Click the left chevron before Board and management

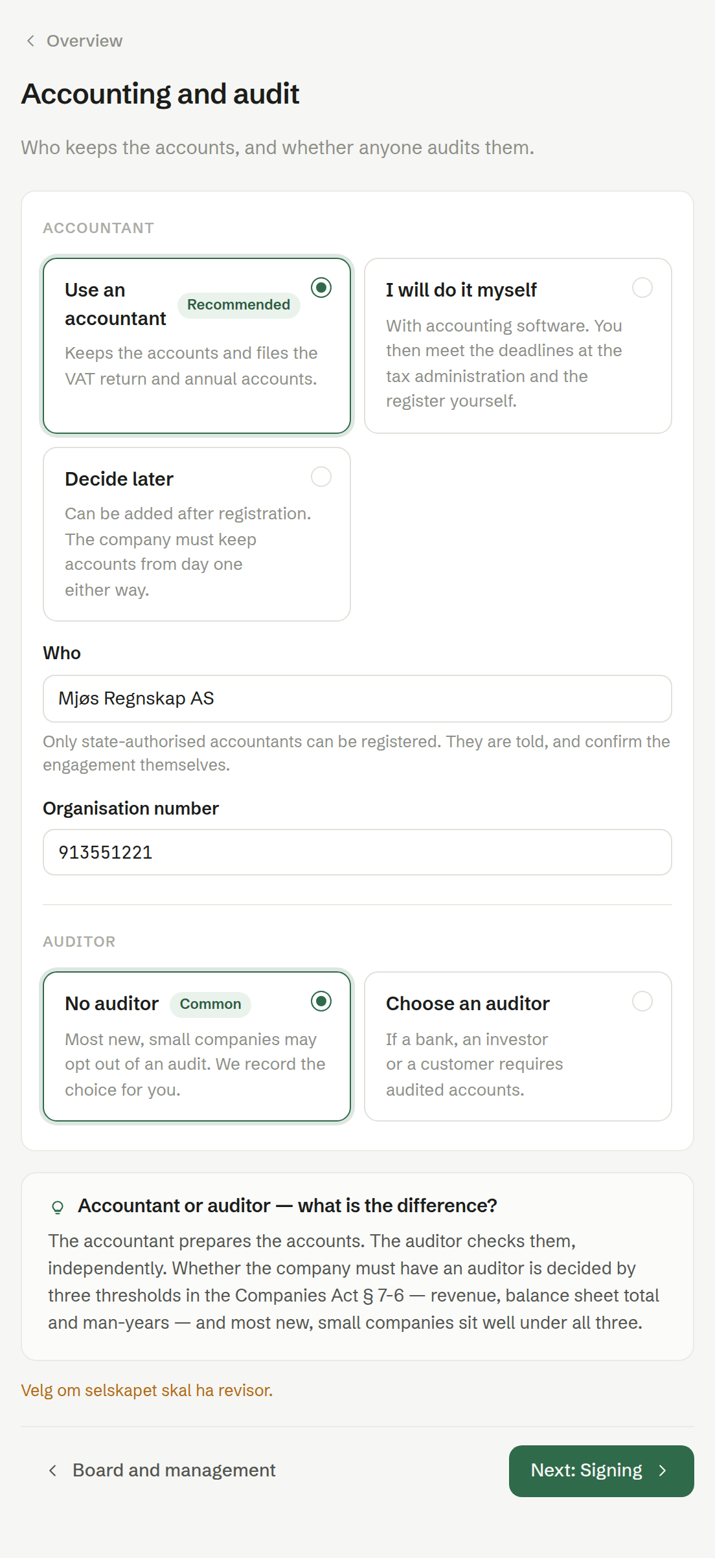click(x=52, y=1471)
